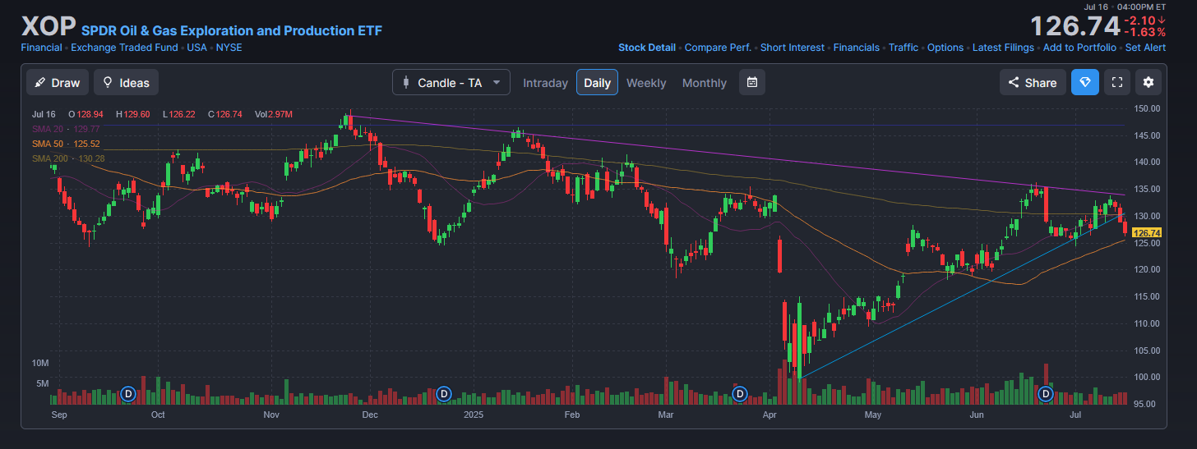The width and height of the screenshot is (1197, 449).
Task: View Short Interest data
Action: [x=793, y=48]
